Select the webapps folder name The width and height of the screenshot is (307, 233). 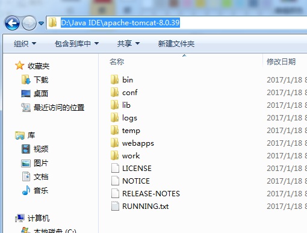pyautogui.click(x=138, y=143)
